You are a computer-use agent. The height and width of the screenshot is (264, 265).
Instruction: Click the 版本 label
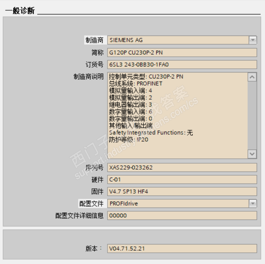click(x=94, y=248)
